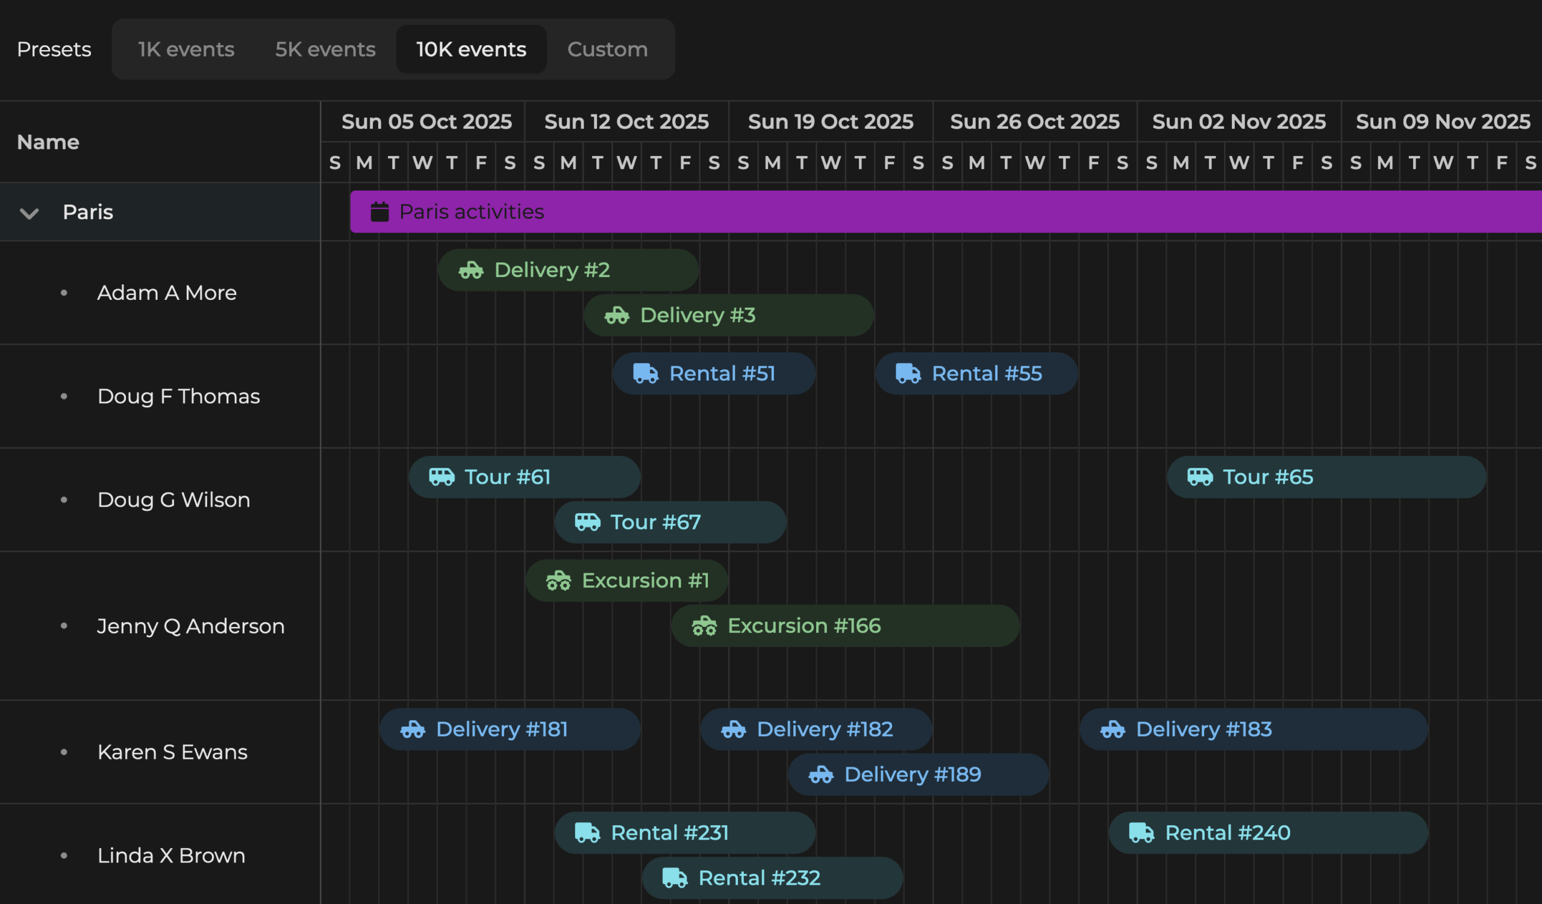This screenshot has width=1542, height=904.
Task: Select the 1K events preset
Action: (x=186, y=49)
